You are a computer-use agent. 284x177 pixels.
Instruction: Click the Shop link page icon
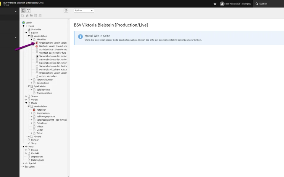point(29,143)
